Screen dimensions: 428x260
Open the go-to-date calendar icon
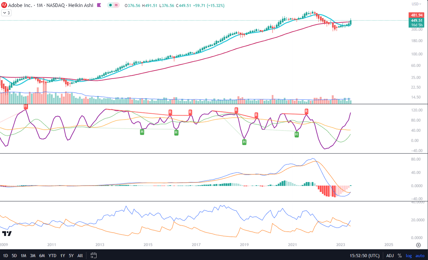point(93,256)
